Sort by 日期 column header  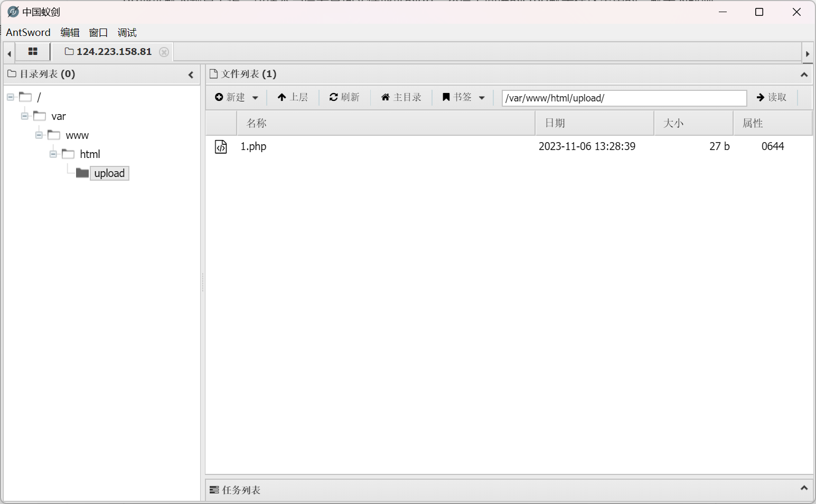pyautogui.click(x=595, y=123)
